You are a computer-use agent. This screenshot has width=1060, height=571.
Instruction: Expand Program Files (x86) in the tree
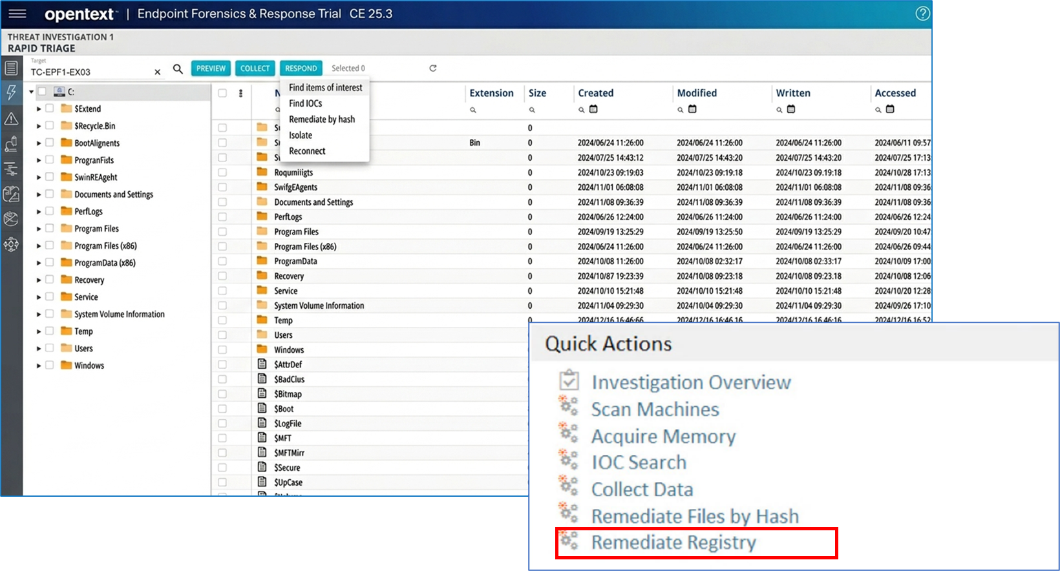click(x=39, y=246)
